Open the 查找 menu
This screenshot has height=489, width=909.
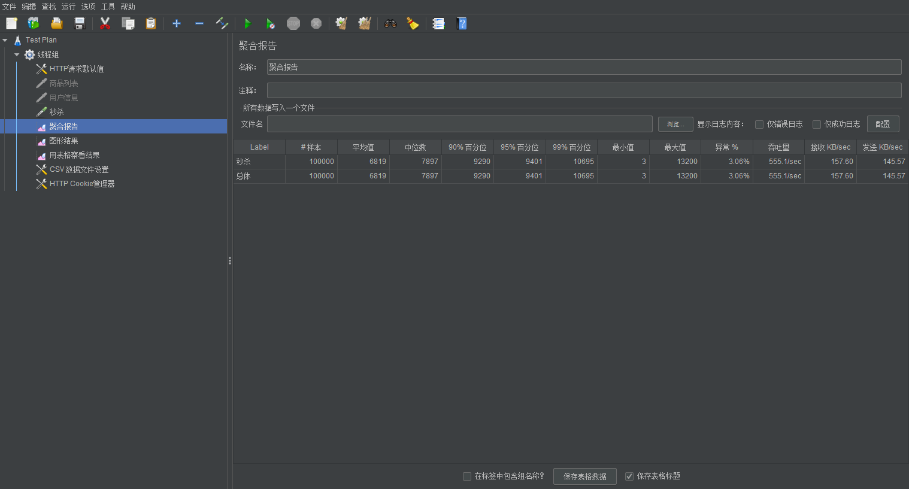(49, 7)
